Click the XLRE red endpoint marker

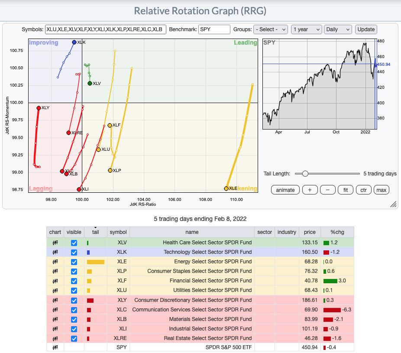coord(68,133)
